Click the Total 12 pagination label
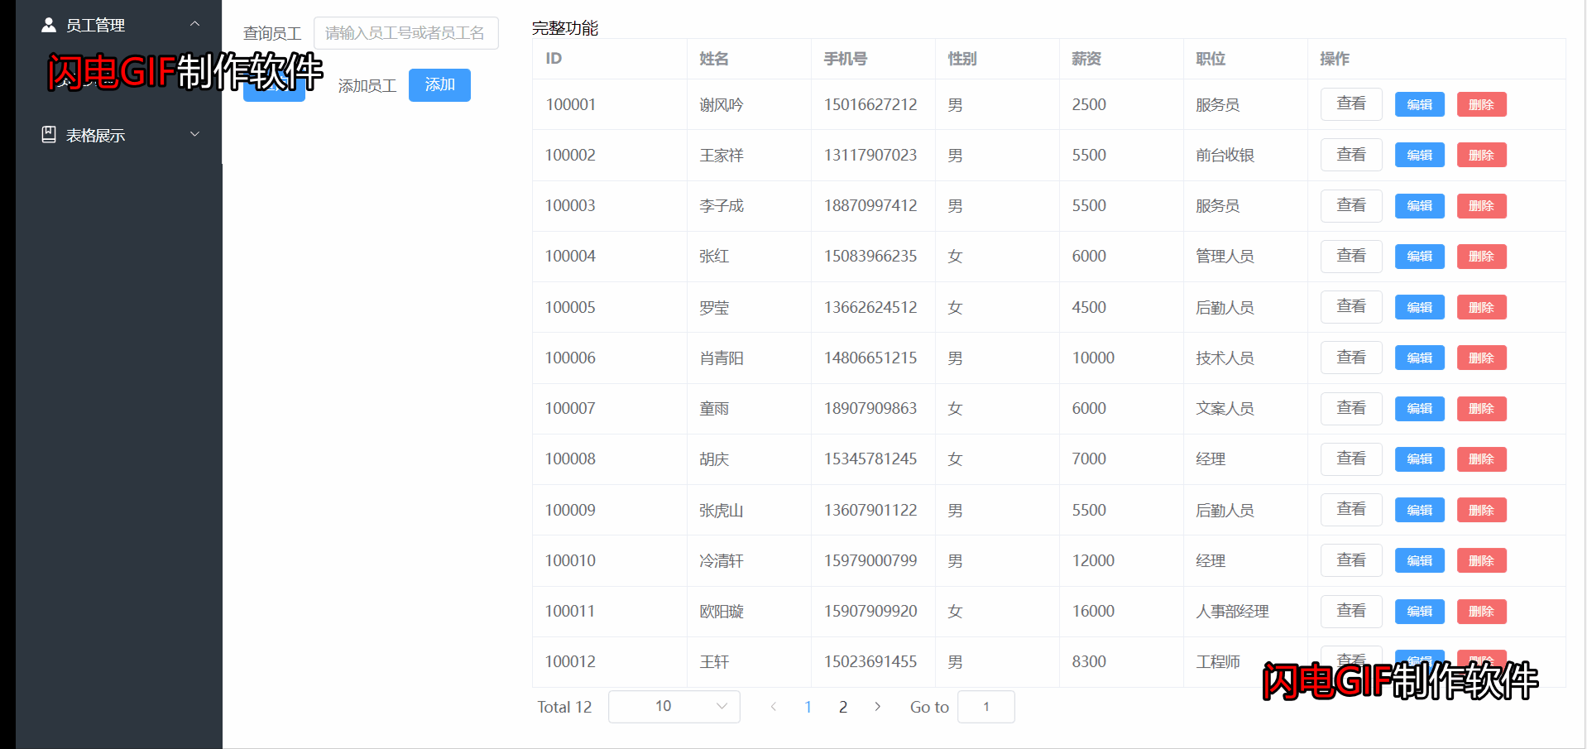 click(564, 707)
